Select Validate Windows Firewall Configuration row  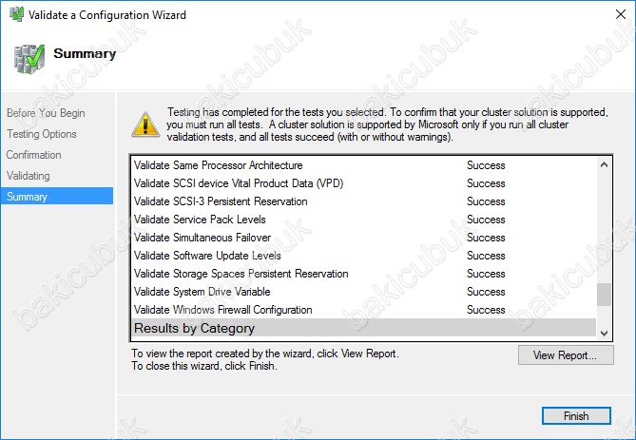[364, 310]
